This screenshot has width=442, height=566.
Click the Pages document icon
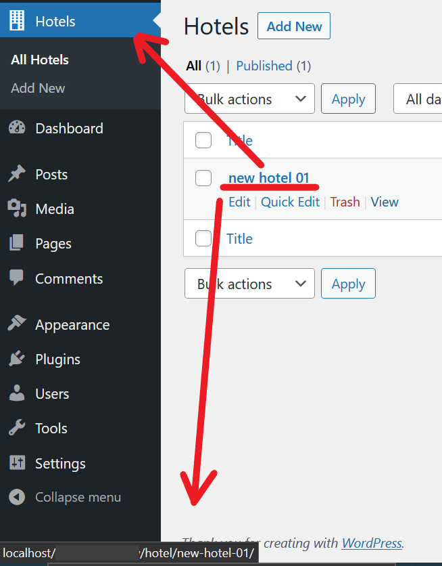tap(17, 242)
